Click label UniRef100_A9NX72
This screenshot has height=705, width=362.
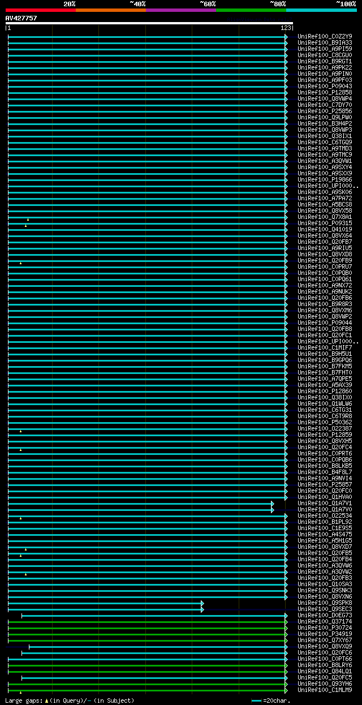(325, 285)
